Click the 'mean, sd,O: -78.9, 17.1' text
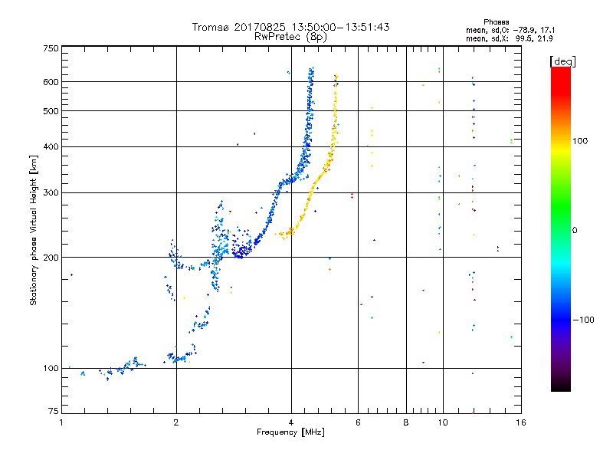The height and width of the screenshot is (460, 613). [x=510, y=30]
